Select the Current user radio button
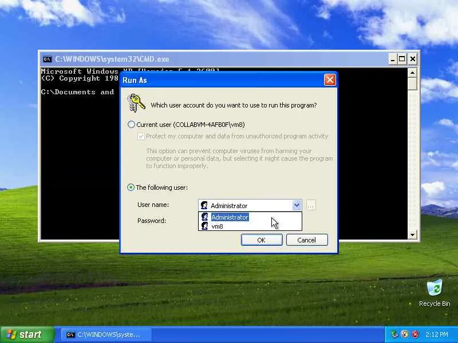The width and height of the screenshot is (458, 343). 132,125
